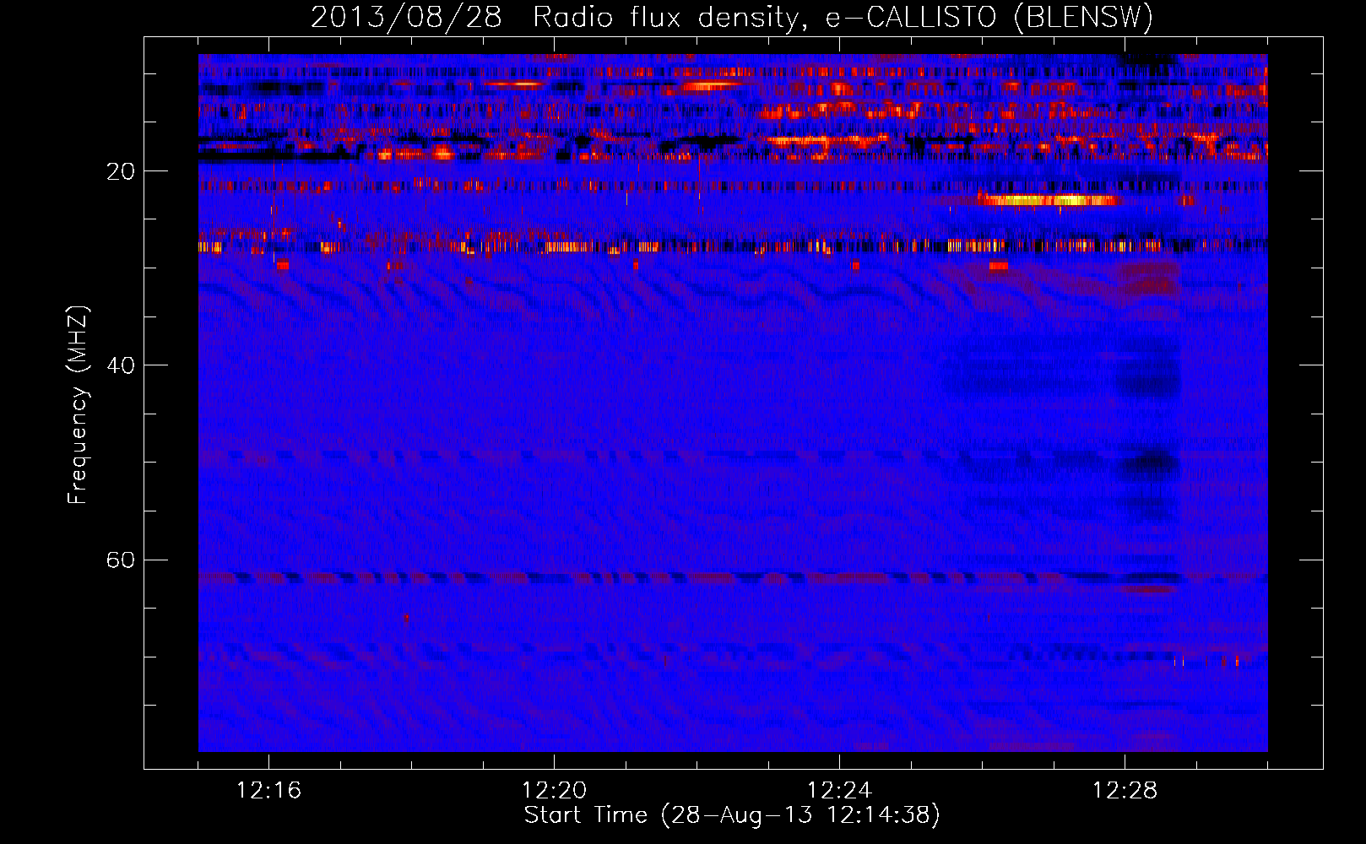Click the 'e-CALLISTO (BLENSW)' title text
The width and height of the screenshot is (1366, 844).
[x=989, y=18]
